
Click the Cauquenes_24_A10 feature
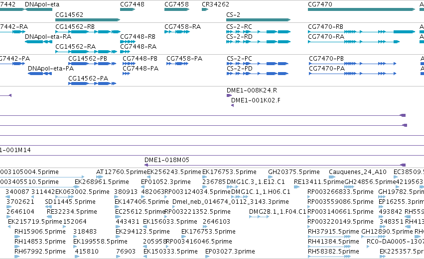(x=358, y=172)
